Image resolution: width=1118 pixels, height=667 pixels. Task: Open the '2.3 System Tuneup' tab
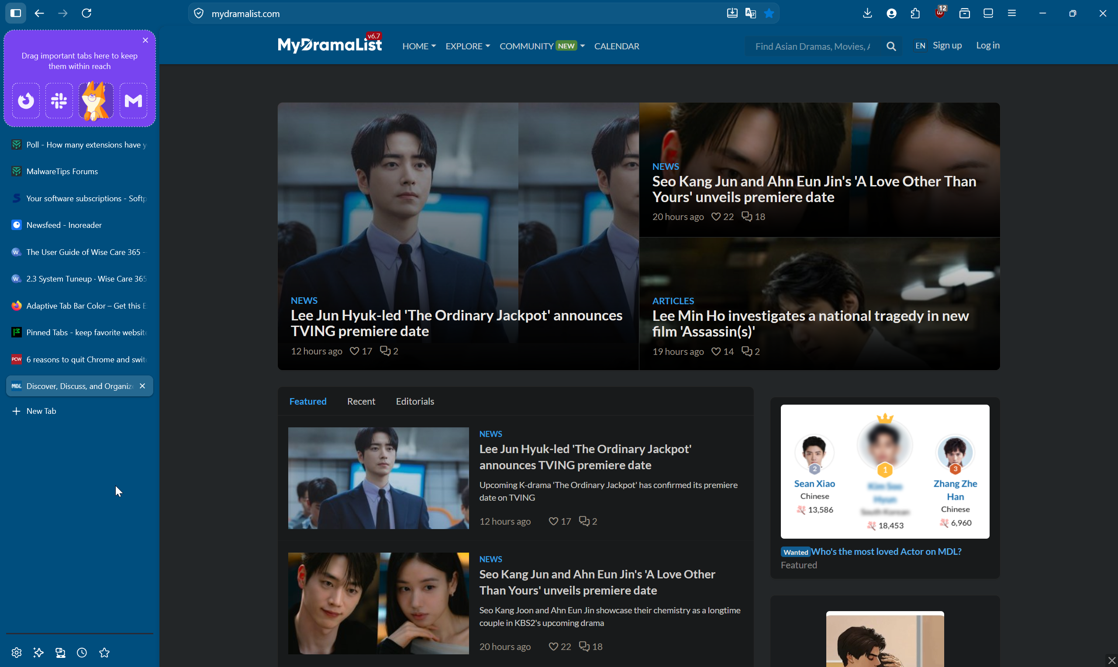click(79, 278)
